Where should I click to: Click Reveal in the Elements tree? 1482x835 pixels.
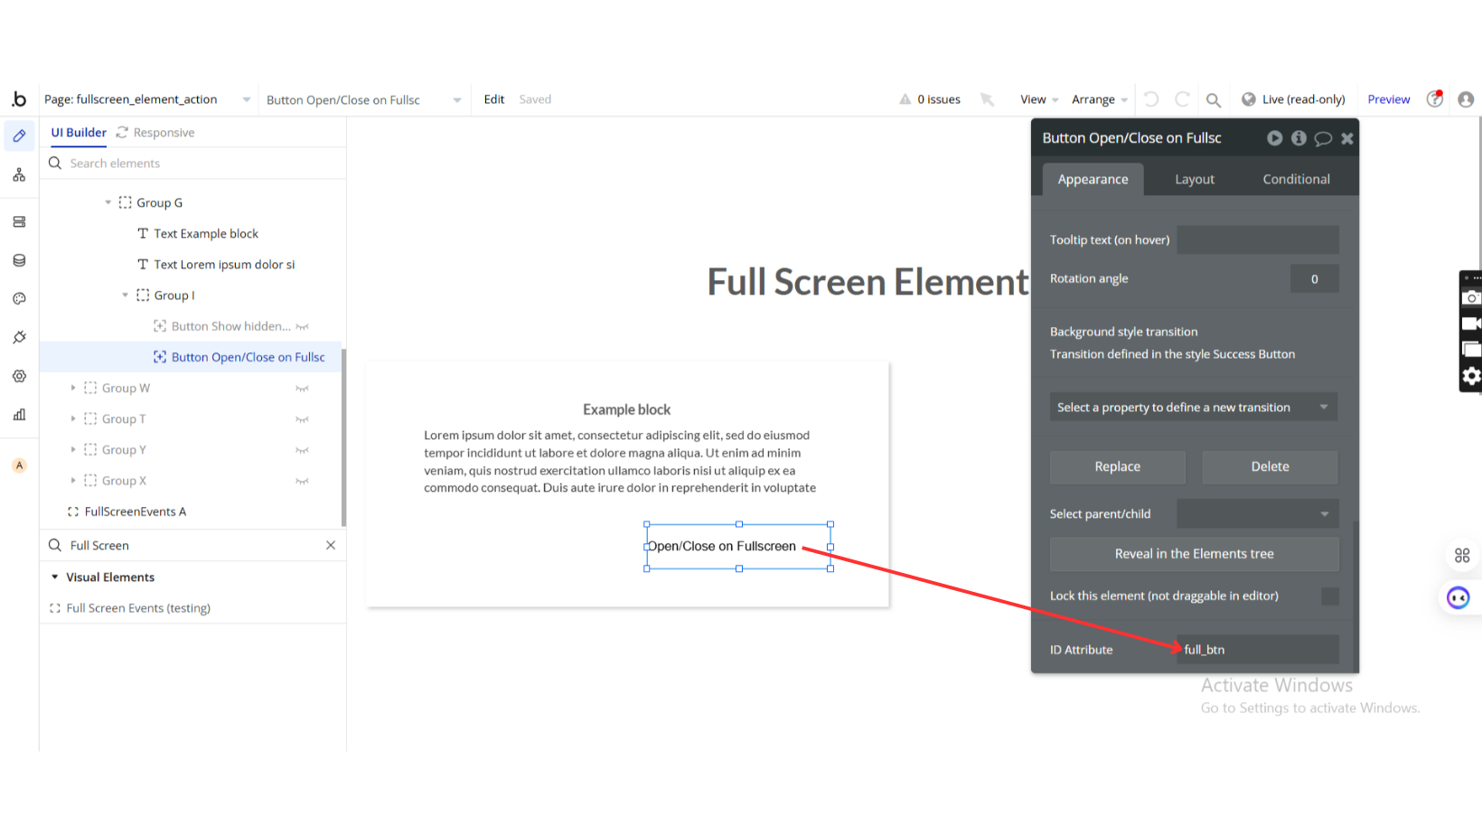coord(1194,554)
